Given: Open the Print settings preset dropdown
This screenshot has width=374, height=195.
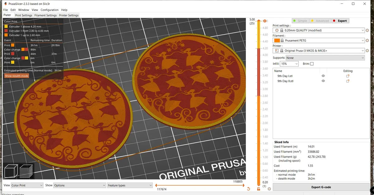Looking at the screenshot, I should click(319, 30).
